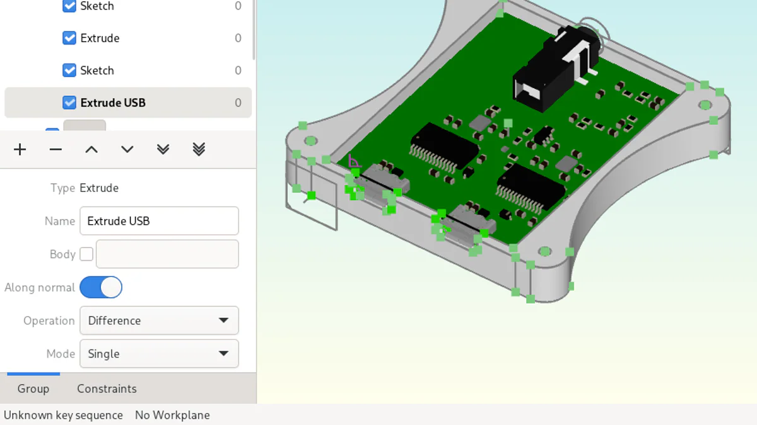
Task: Switch to the Constraints tab
Action: (106, 388)
